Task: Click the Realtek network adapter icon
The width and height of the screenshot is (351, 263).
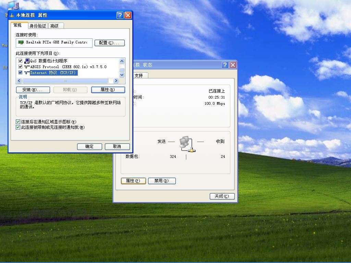Action: pos(21,42)
